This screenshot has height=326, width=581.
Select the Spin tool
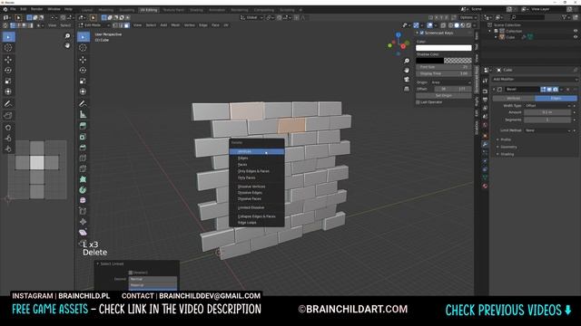click(x=83, y=189)
